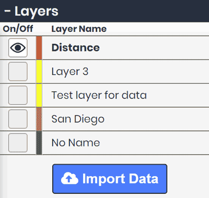Click the cloud upload icon
209x198 pixels.
click(x=69, y=178)
